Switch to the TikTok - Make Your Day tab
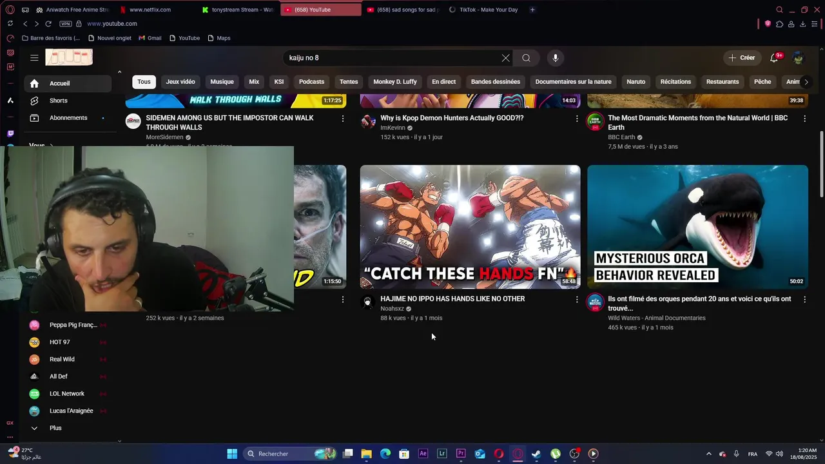 coord(483,10)
